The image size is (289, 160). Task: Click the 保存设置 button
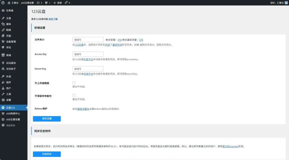[x=47, y=119]
